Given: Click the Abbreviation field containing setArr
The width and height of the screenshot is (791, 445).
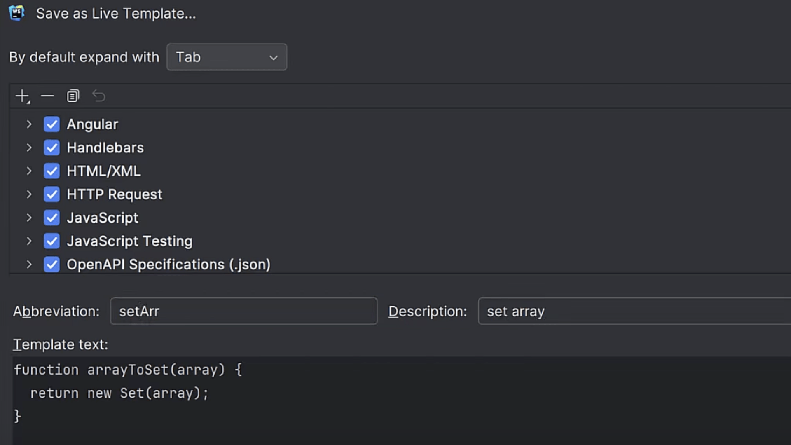Looking at the screenshot, I should point(243,311).
